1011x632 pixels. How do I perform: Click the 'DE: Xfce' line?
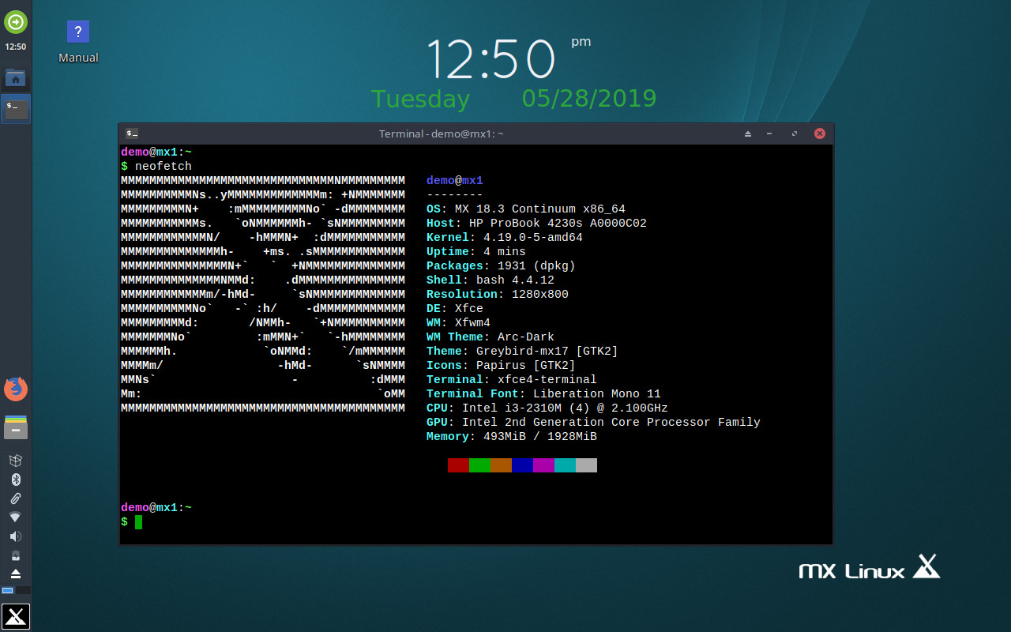point(455,309)
